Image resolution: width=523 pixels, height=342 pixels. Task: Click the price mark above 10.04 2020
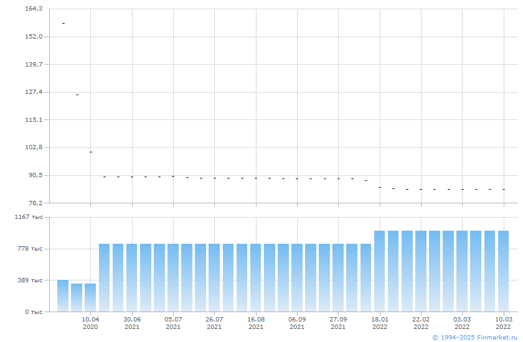coord(91,152)
